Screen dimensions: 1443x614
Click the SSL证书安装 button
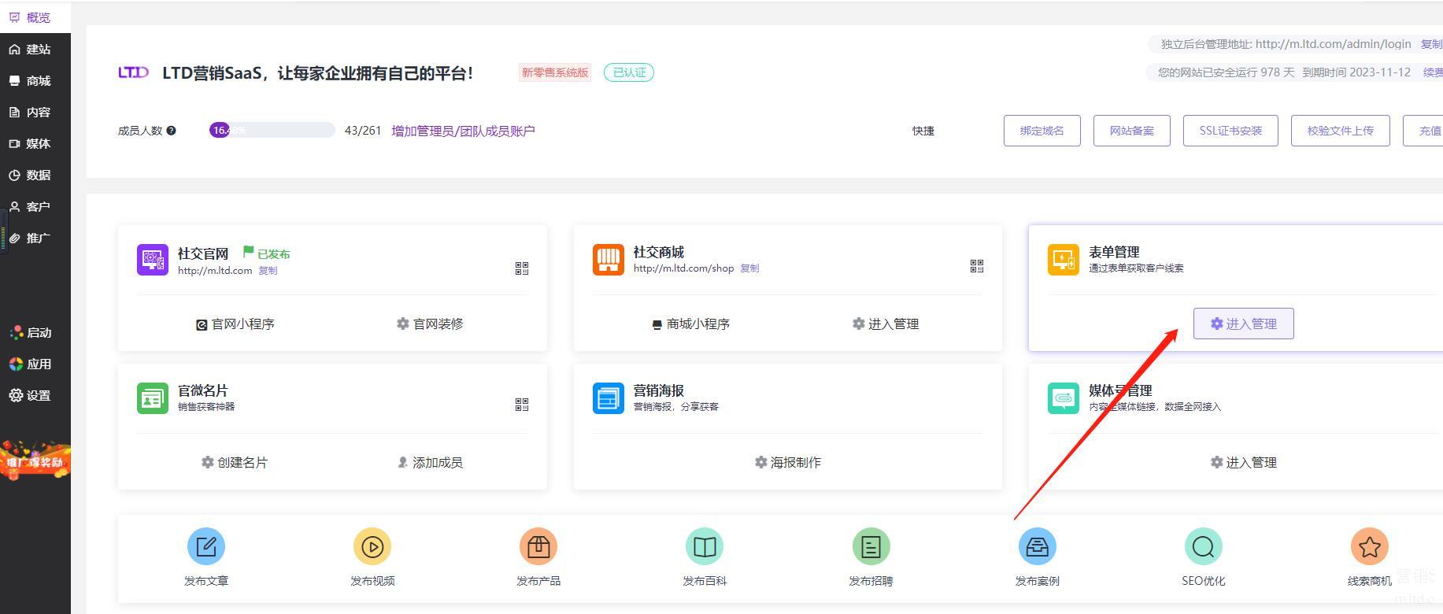[x=1230, y=131]
